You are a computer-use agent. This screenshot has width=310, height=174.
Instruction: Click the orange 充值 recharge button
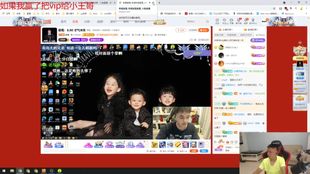click(x=194, y=151)
